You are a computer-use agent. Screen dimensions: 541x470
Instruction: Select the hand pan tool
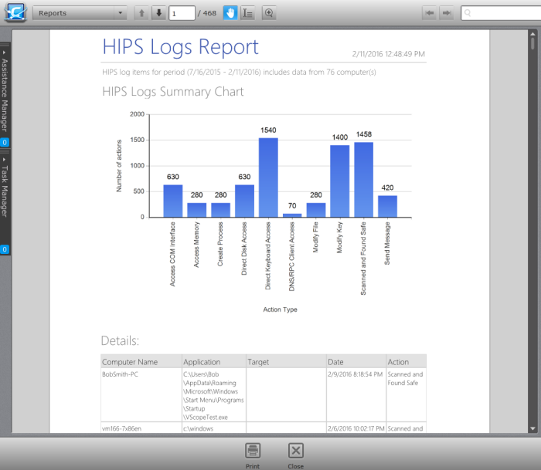click(230, 13)
